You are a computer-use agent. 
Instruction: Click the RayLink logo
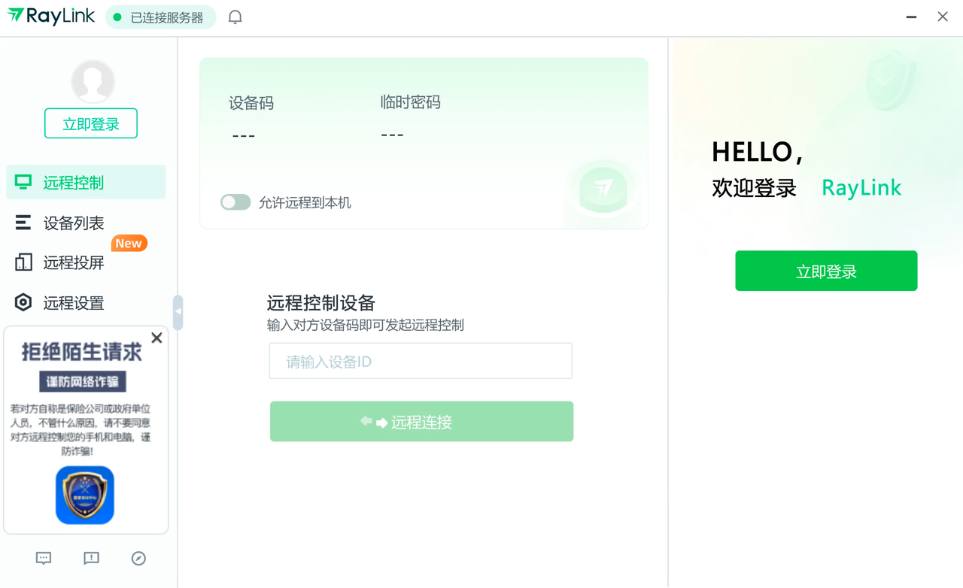(50, 16)
